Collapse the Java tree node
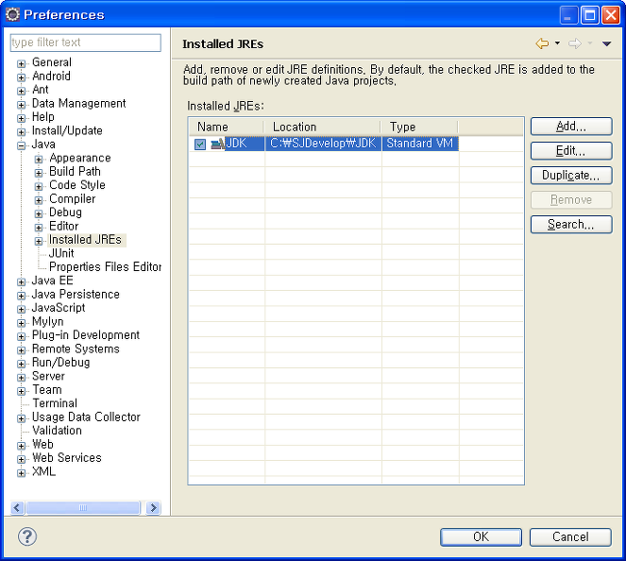The image size is (626, 561). [x=21, y=145]
